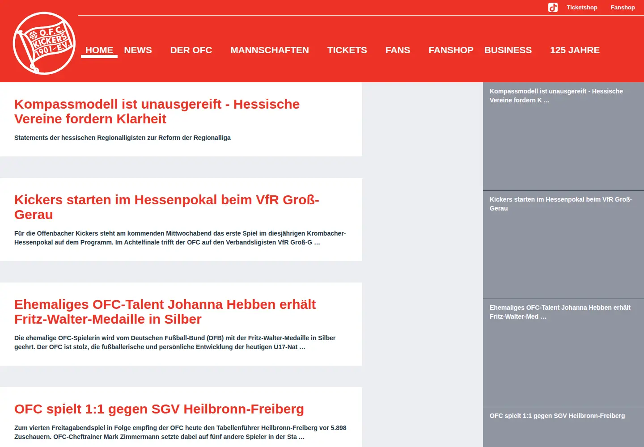
Task: Open the DER OFC menu
Action: [x=191, y=50]
